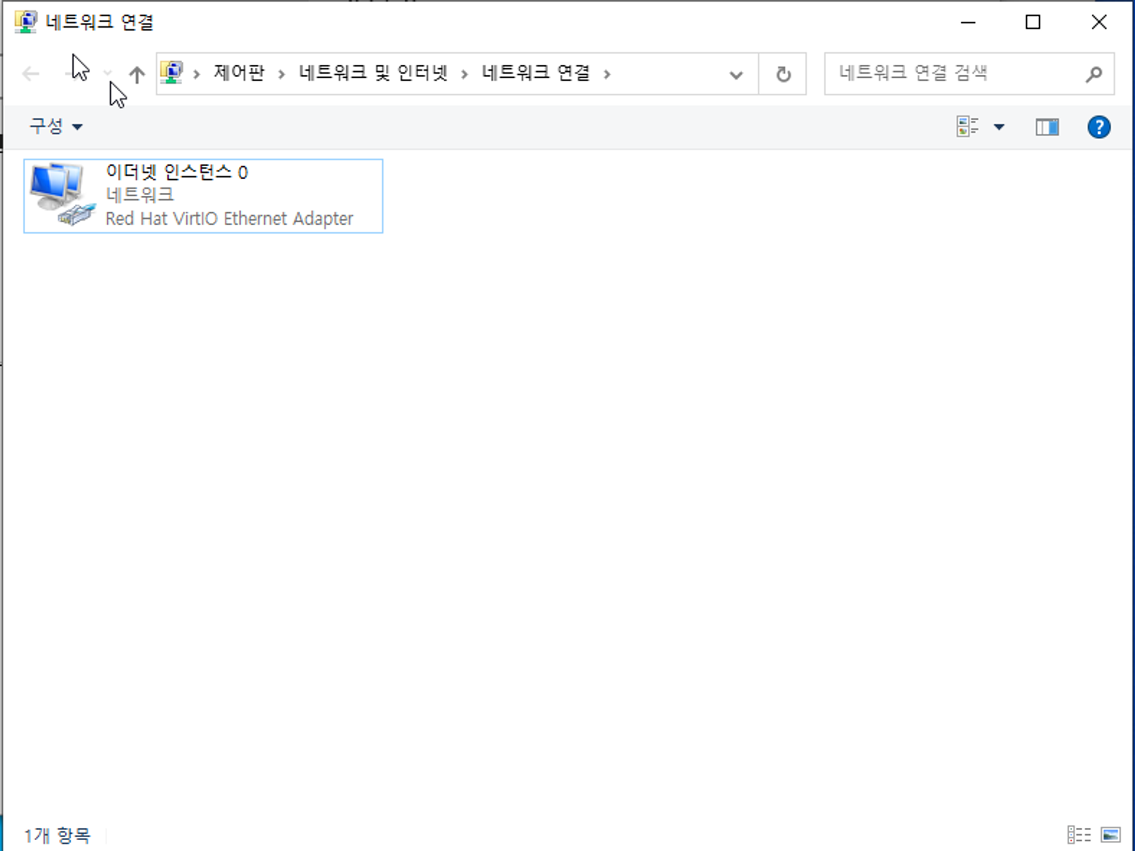Click the control panel icon in the address bar
Viewport: 1135px width, 851px height.
click(x=171, y=73)
